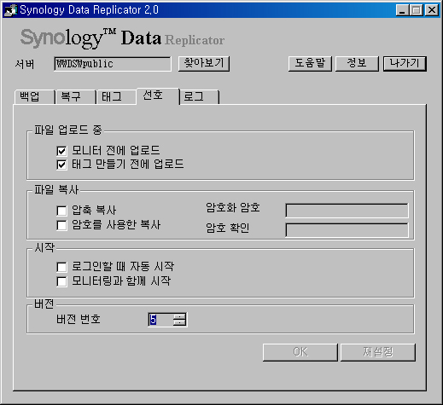Click the 재설정 reset button
The image size is (443, 405).
coord(378,352)
